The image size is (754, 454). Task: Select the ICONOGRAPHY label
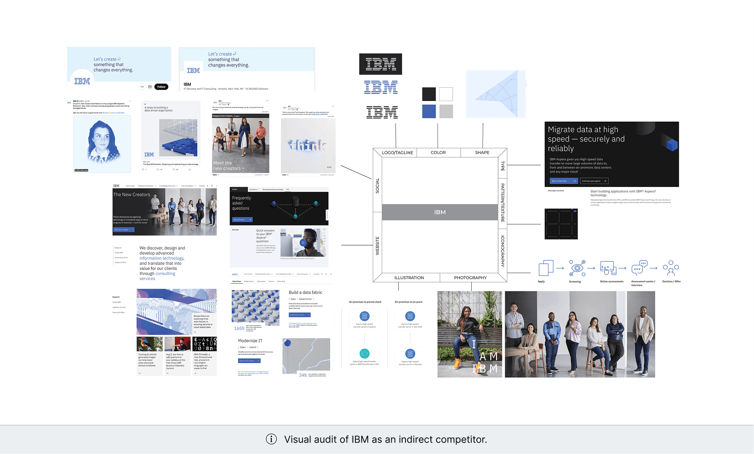[x=503, y=251]
